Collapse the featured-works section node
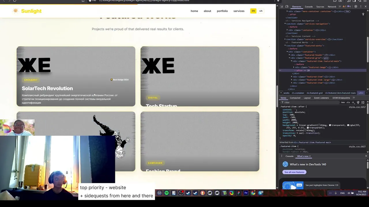Image resolution: width=369 pixels, height=207 pixels. coord(285,46)
